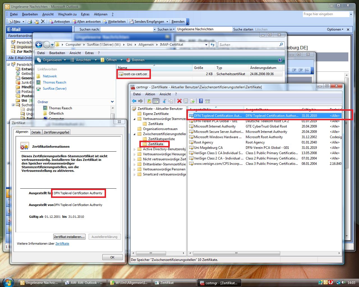Open Optionen dropdown in Outlook

pos(335,29)
